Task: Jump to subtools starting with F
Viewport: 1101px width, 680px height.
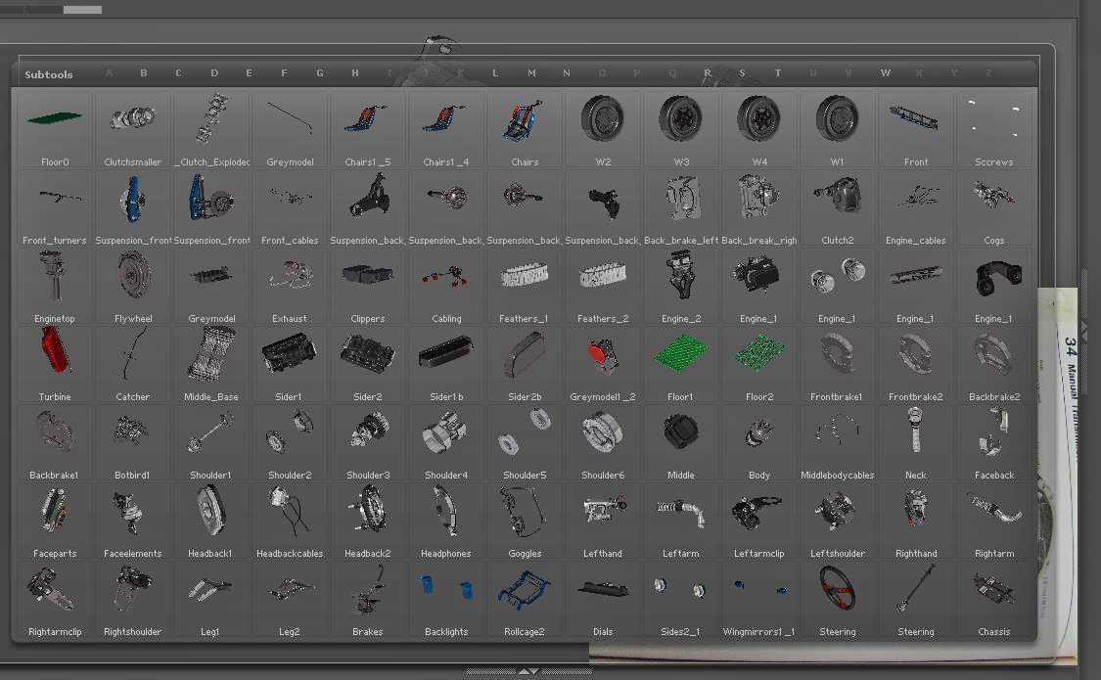Action: [285, 73]
